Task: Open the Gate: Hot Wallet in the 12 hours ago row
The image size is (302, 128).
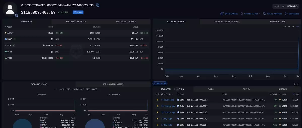Action: 193,112
